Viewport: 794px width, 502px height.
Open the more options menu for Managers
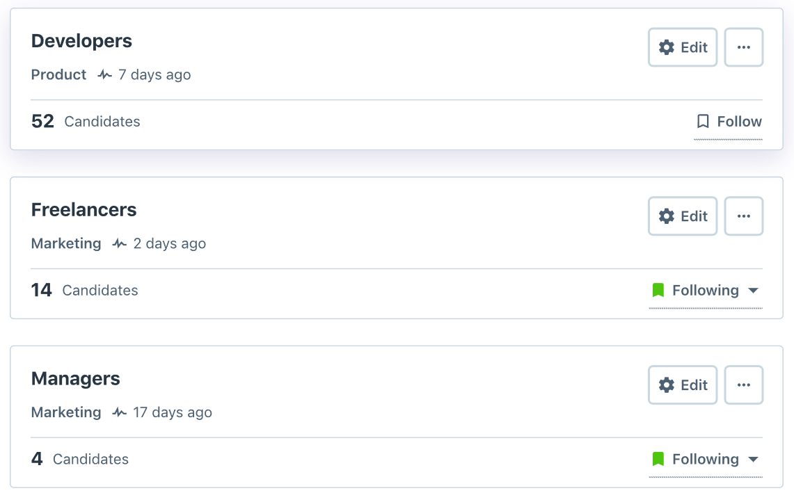(x=743, y=385)
